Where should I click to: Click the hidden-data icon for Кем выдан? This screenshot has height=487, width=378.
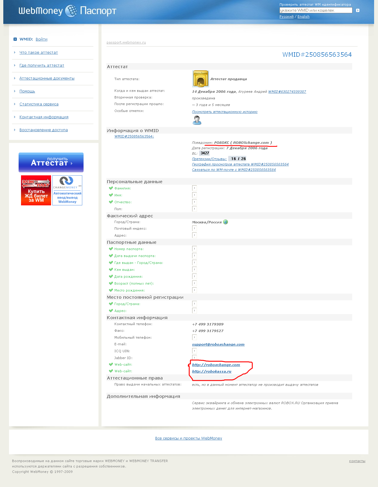click(x=195, y=270)
